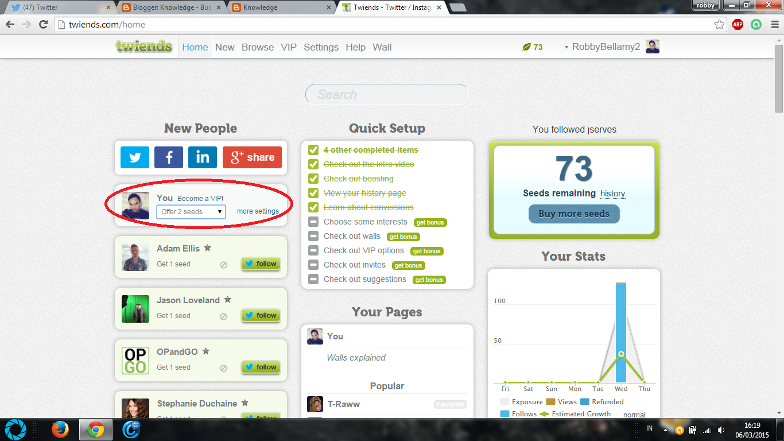Click the Google+ share button
The width and height of the screenshot is (784, 441).
point(253,157)
